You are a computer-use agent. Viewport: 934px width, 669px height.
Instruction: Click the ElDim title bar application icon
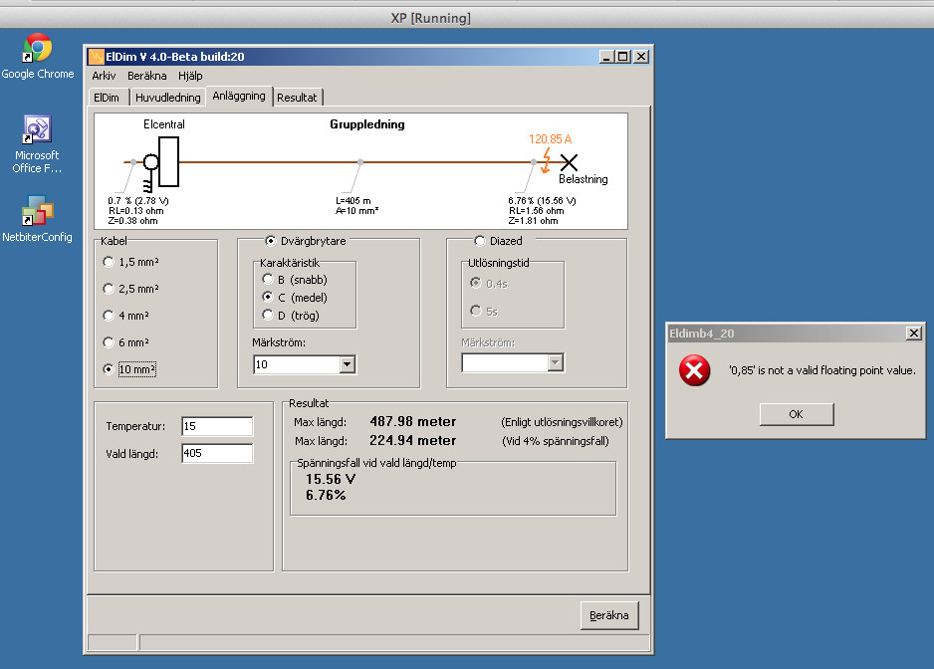tap(98, 57)
